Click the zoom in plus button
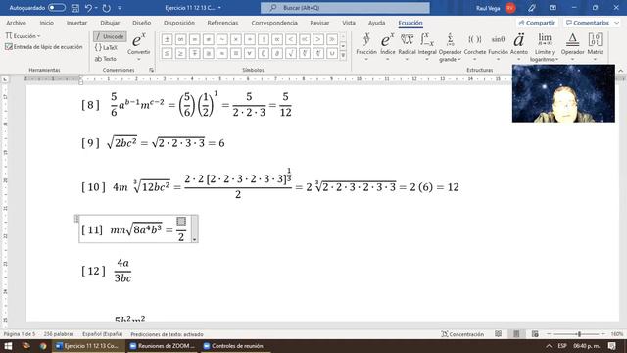The height and width of the screenshot is (353, 627). [603, 334]
